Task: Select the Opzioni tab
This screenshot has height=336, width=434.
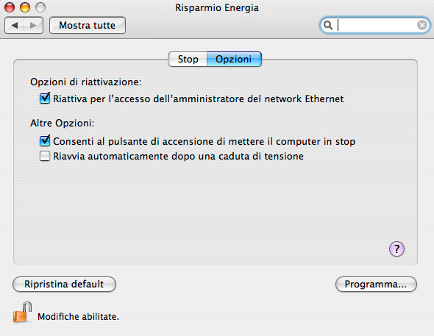Action: [x=234, y=59]
